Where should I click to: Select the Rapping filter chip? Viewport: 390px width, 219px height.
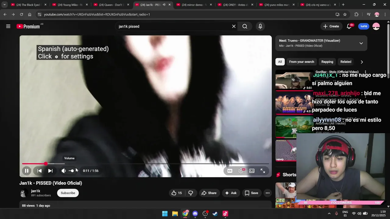pos(327,62)
